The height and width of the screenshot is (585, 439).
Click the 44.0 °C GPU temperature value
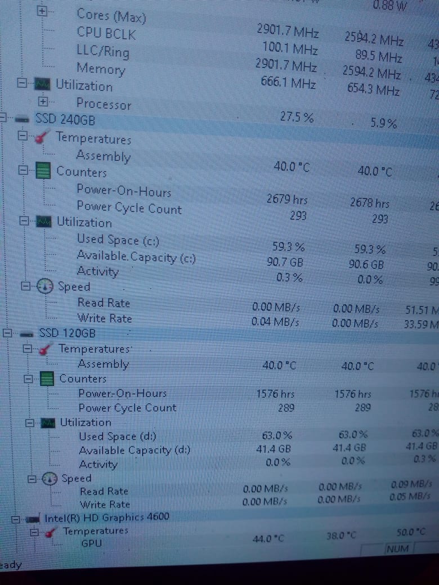[x=268, y=539]
